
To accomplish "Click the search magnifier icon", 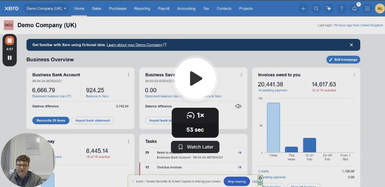I will point(316,8).
